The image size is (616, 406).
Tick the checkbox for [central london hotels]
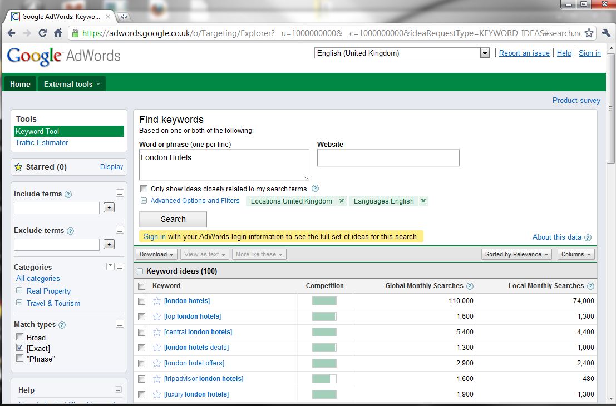(x=142, y=333)
